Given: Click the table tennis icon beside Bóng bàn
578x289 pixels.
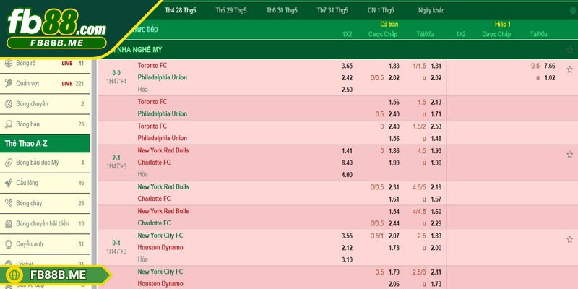Looking at the screenshot, I should (9, 124).
